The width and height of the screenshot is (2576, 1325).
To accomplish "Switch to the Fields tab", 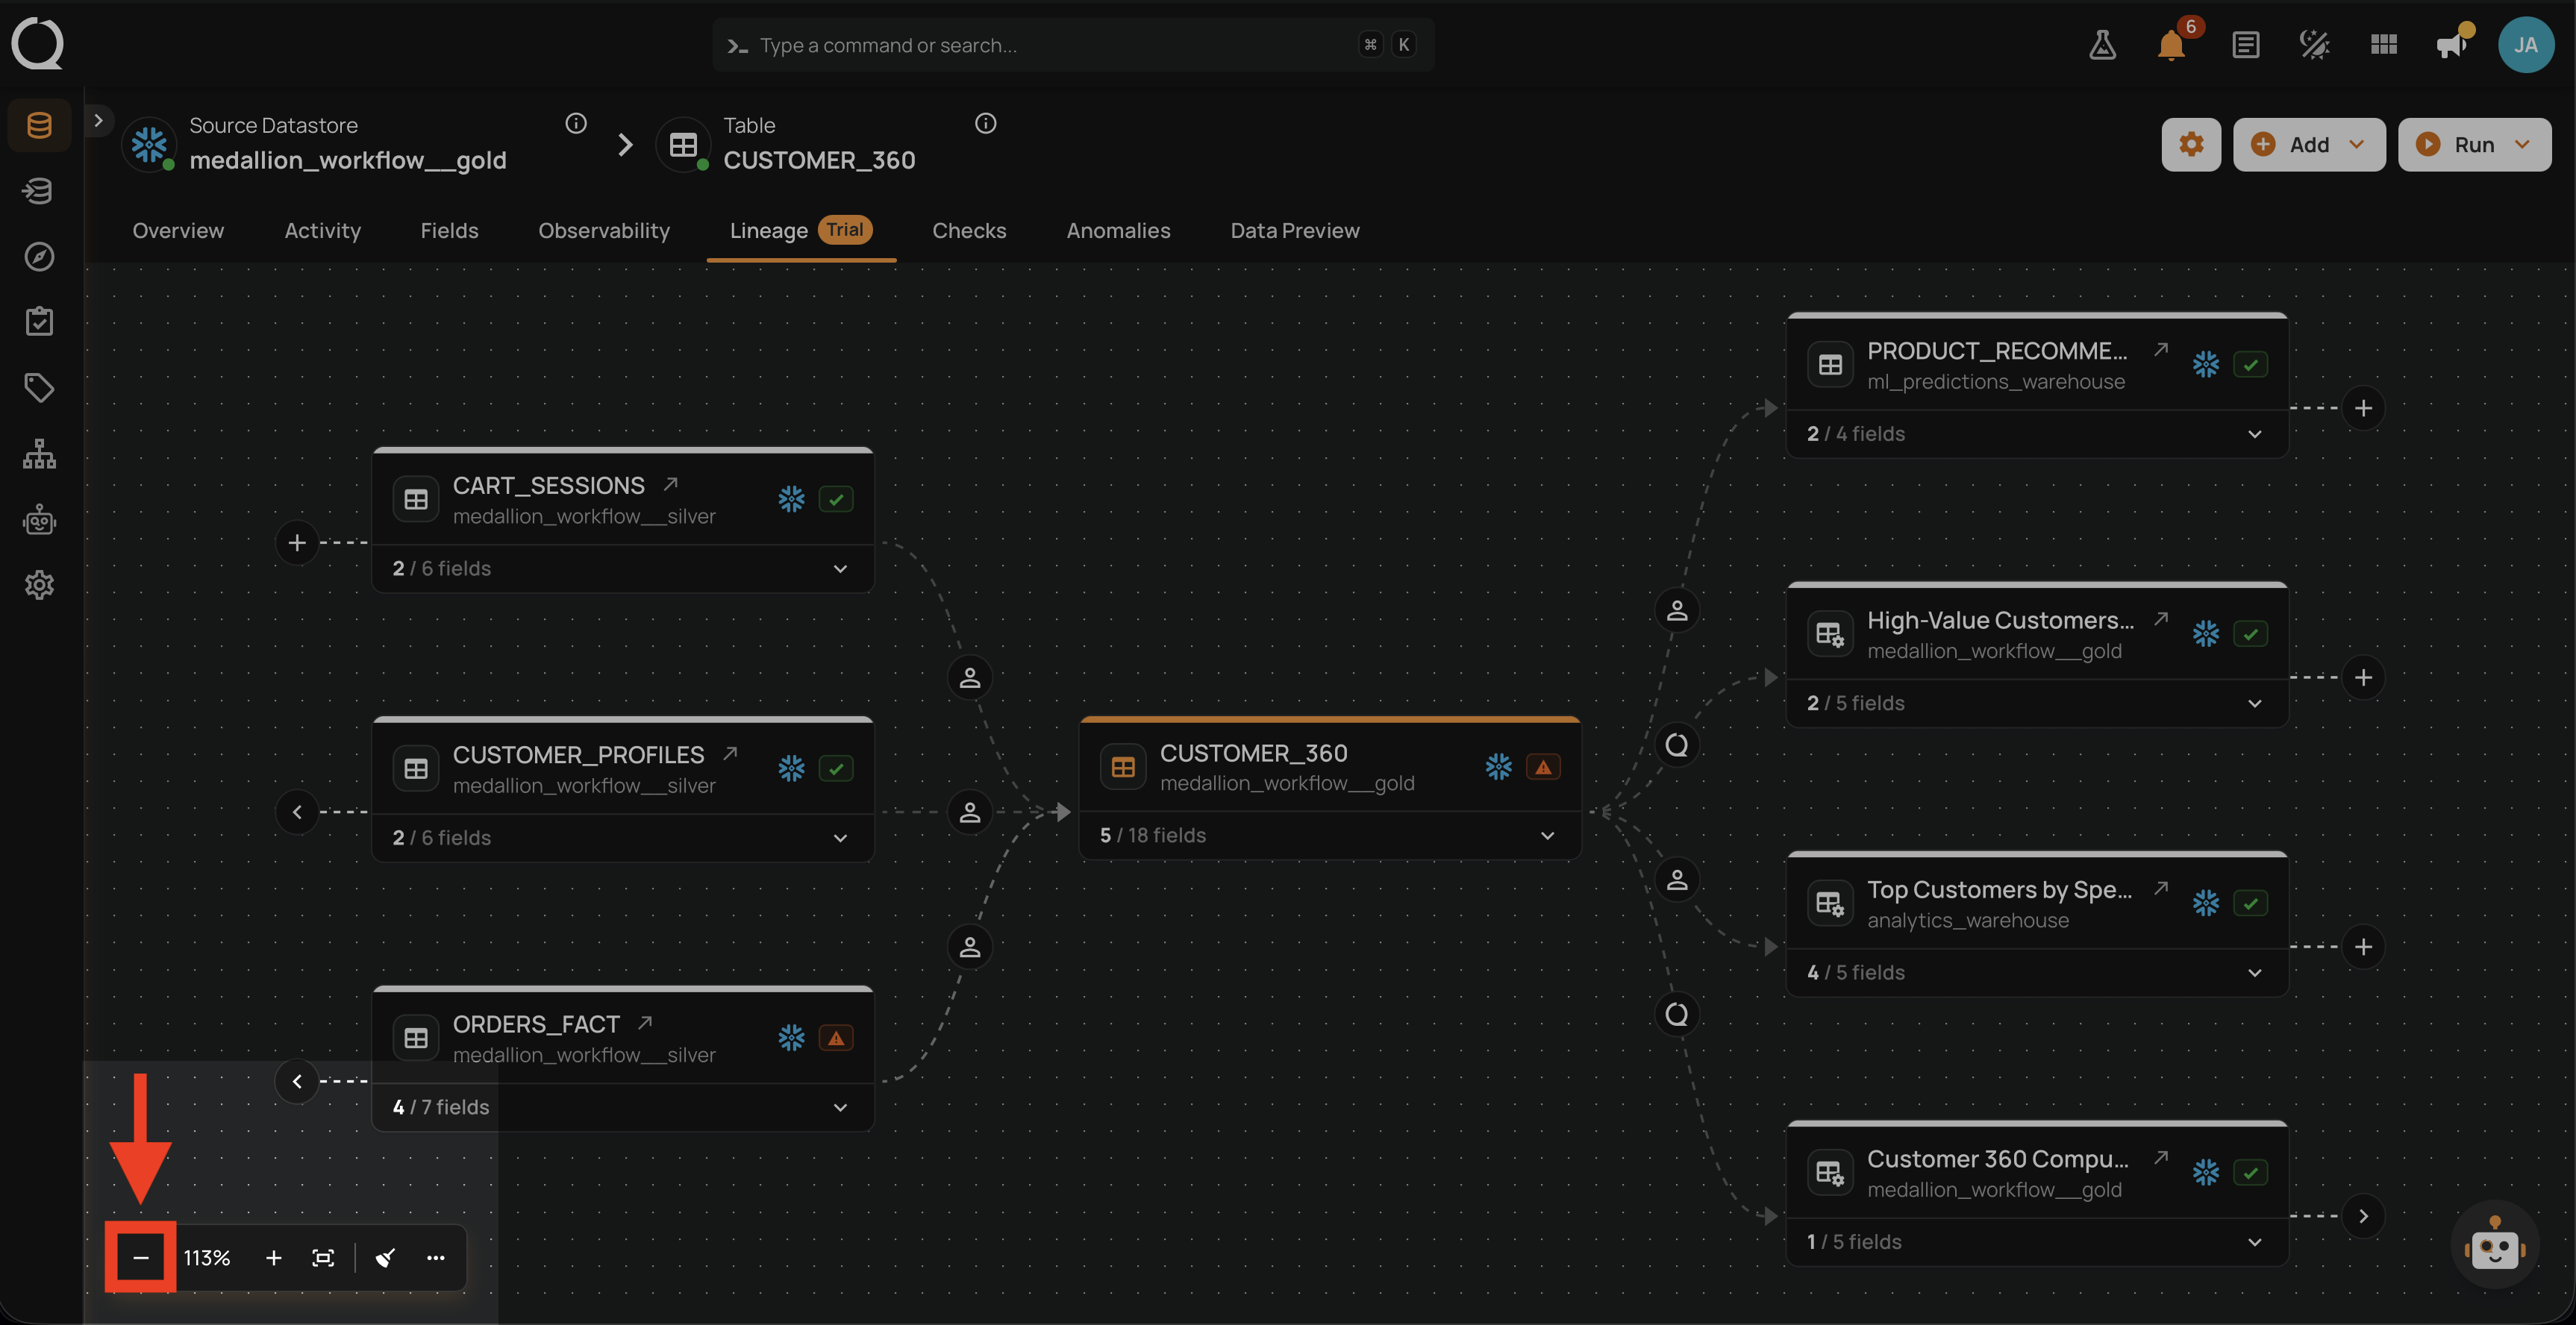I will (449, 231).
